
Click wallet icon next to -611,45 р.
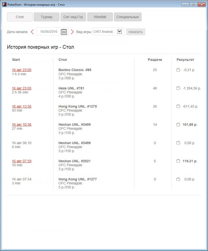coord(178,106)
